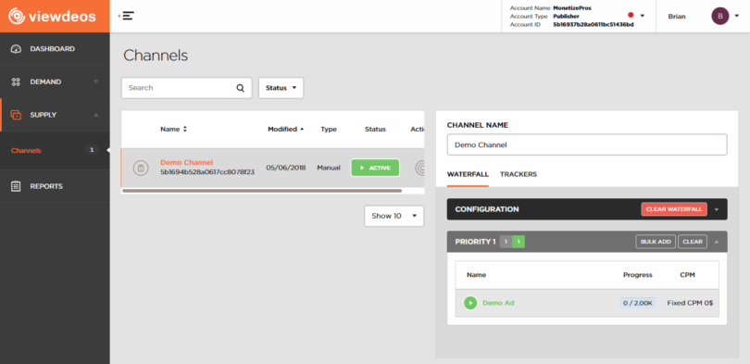Image resolution: width=750 pixels, height=364 pixels.
Task: Click the horizontal scrollbar under channels table
Action: (x=262, y=191)
